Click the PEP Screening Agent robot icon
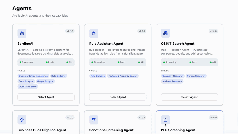Image resolution: width=238 pixels, height=134 pixels. [x=165, y=120]
